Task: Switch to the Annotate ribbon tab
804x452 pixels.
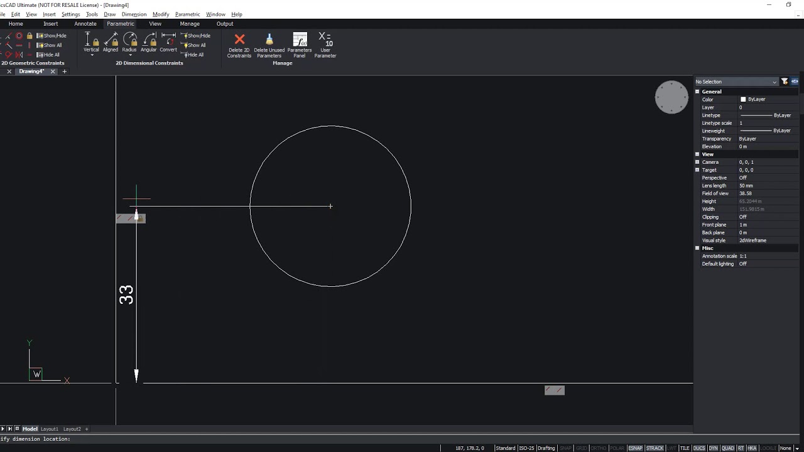Action: (x=85, y=24)
